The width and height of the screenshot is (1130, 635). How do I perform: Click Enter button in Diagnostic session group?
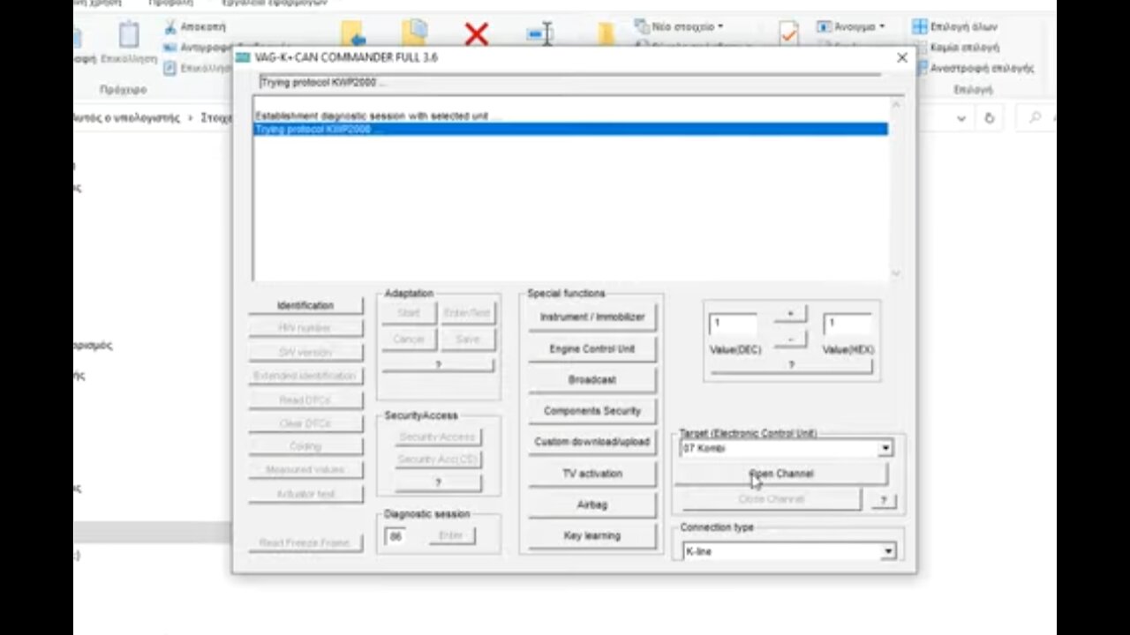coord(451,535)
